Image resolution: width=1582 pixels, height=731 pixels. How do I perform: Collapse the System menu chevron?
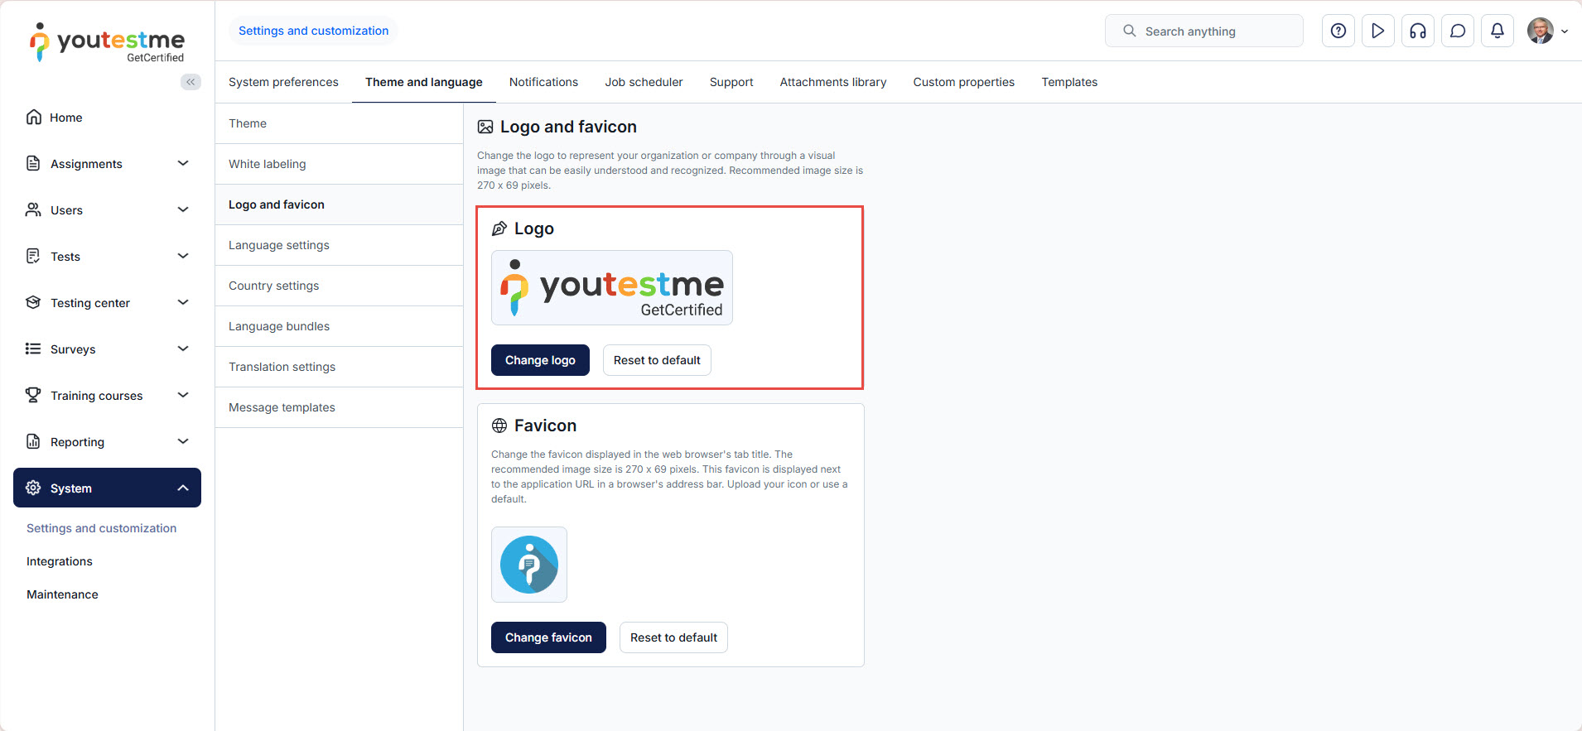click(183, 488)
